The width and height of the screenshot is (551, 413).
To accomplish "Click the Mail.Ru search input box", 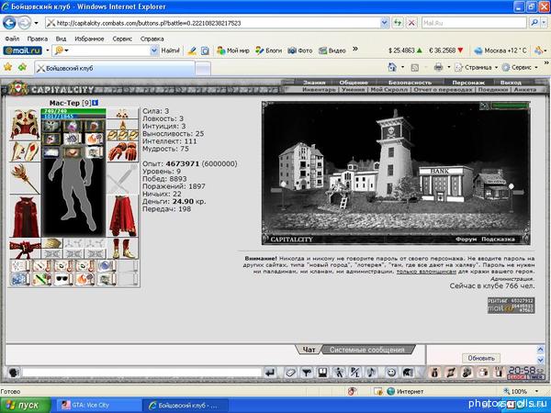I will point(474,23).
